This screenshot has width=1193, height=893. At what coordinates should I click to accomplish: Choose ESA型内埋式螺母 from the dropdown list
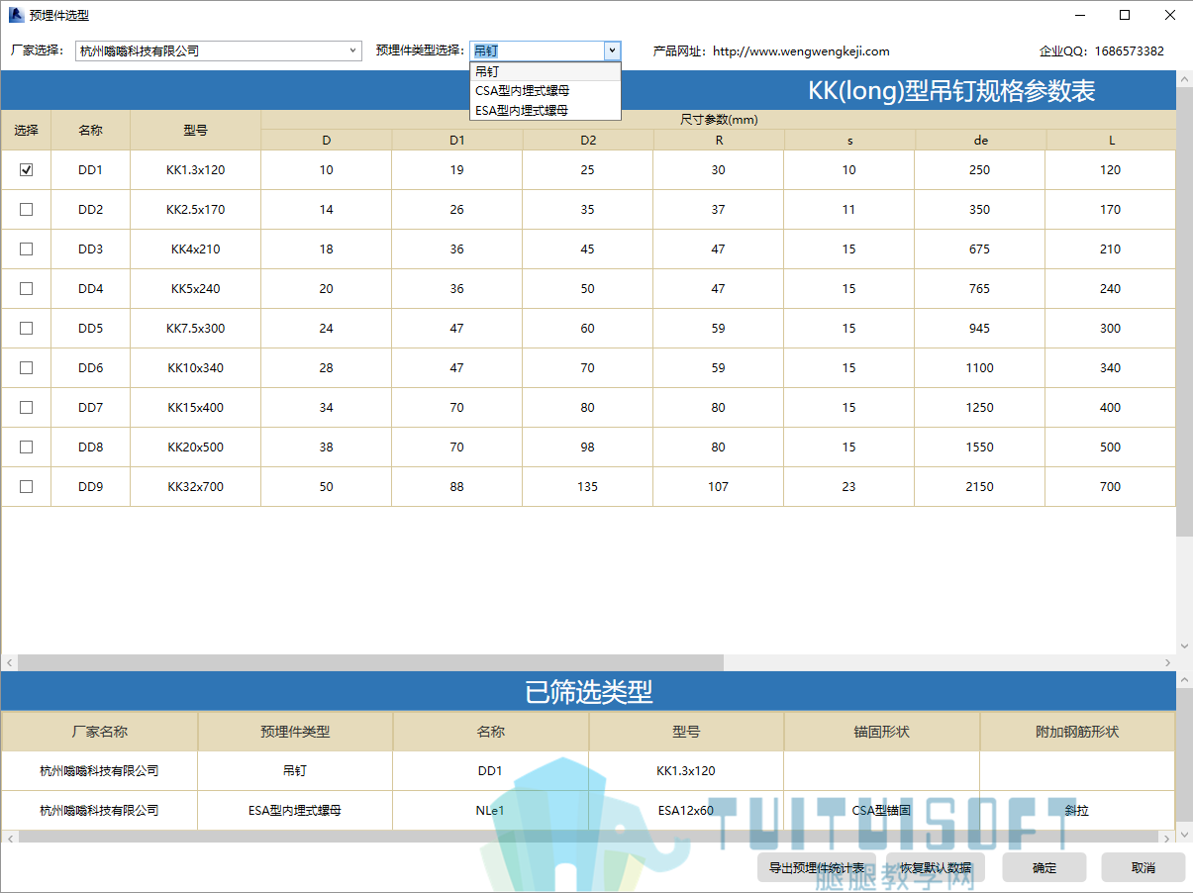(546, 110)
